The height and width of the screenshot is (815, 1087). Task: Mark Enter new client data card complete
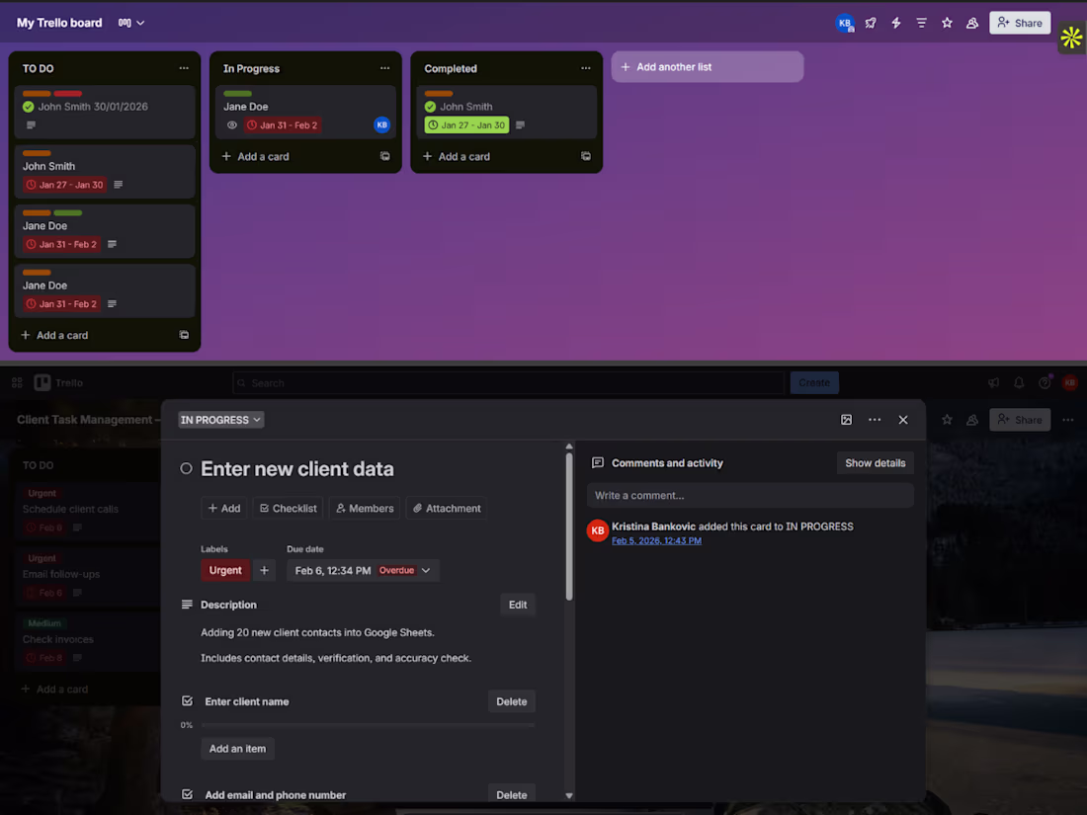tap(186, 468)
